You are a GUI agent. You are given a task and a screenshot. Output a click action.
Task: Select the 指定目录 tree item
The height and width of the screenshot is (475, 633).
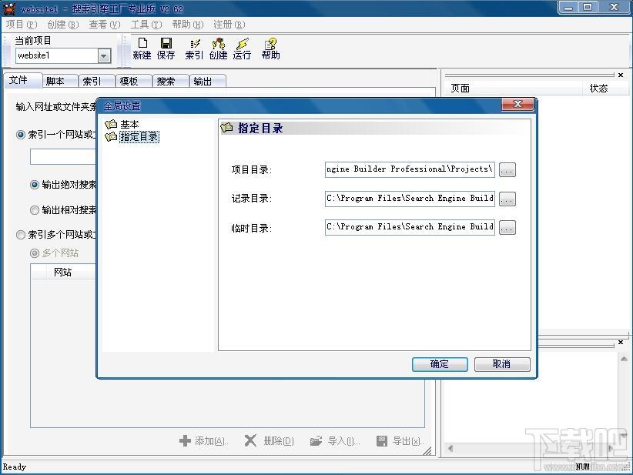139,137
